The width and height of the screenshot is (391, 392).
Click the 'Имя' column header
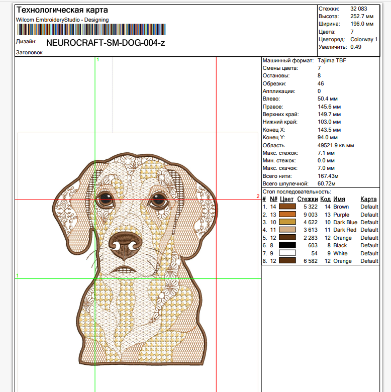339,199
